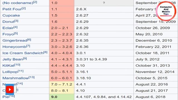Click the red YouTube play icon

(x=10, y=89)
